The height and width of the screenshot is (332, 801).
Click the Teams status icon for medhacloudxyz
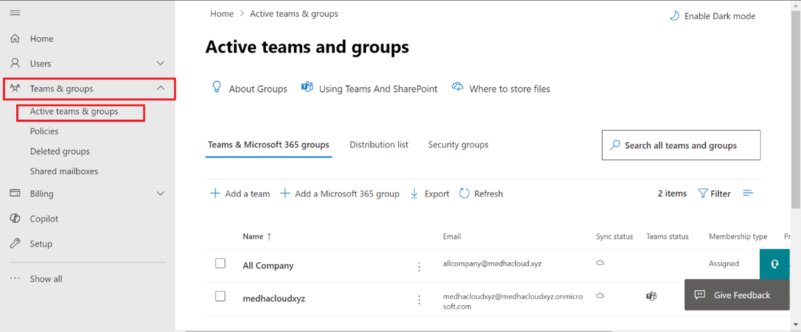pyautogui.click(x=652, y=296)
